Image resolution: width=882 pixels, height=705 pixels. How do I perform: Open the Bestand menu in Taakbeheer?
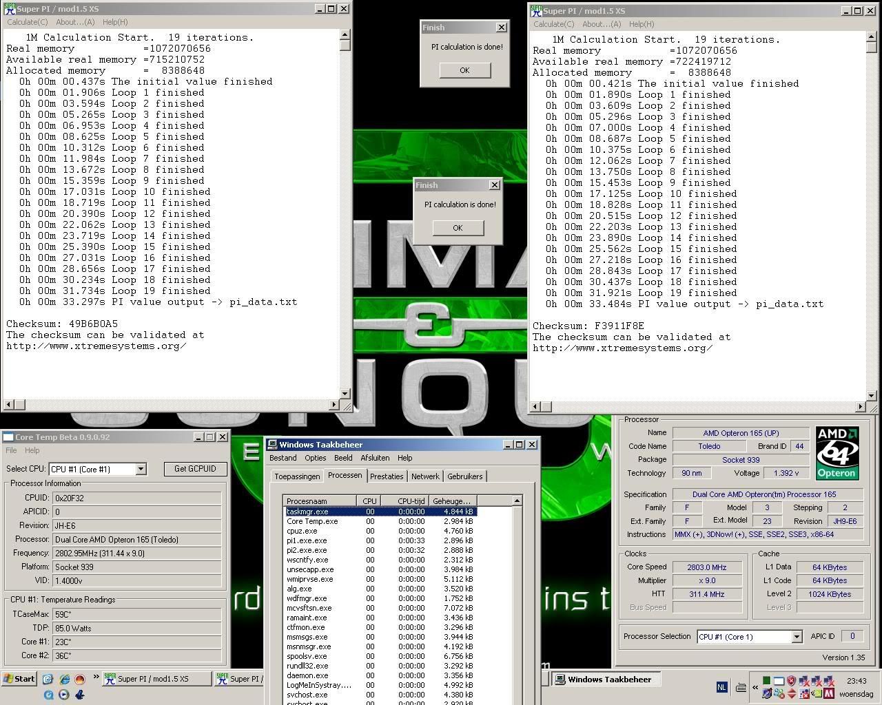[x=283, y=458]
